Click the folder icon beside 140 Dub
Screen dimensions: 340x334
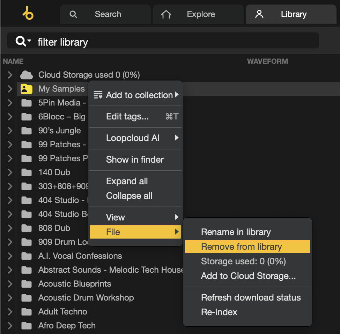point(26,172)
